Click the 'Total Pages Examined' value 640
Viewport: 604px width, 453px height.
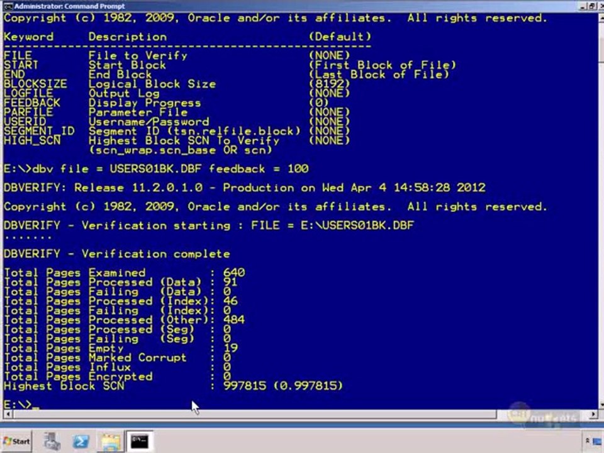pyautogui.click(x=234, y=272)
